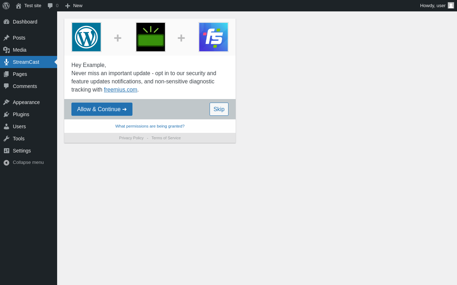Follow the freemius.com link
This screenshot has width=457, height=285.
click(x=121, y=90)
